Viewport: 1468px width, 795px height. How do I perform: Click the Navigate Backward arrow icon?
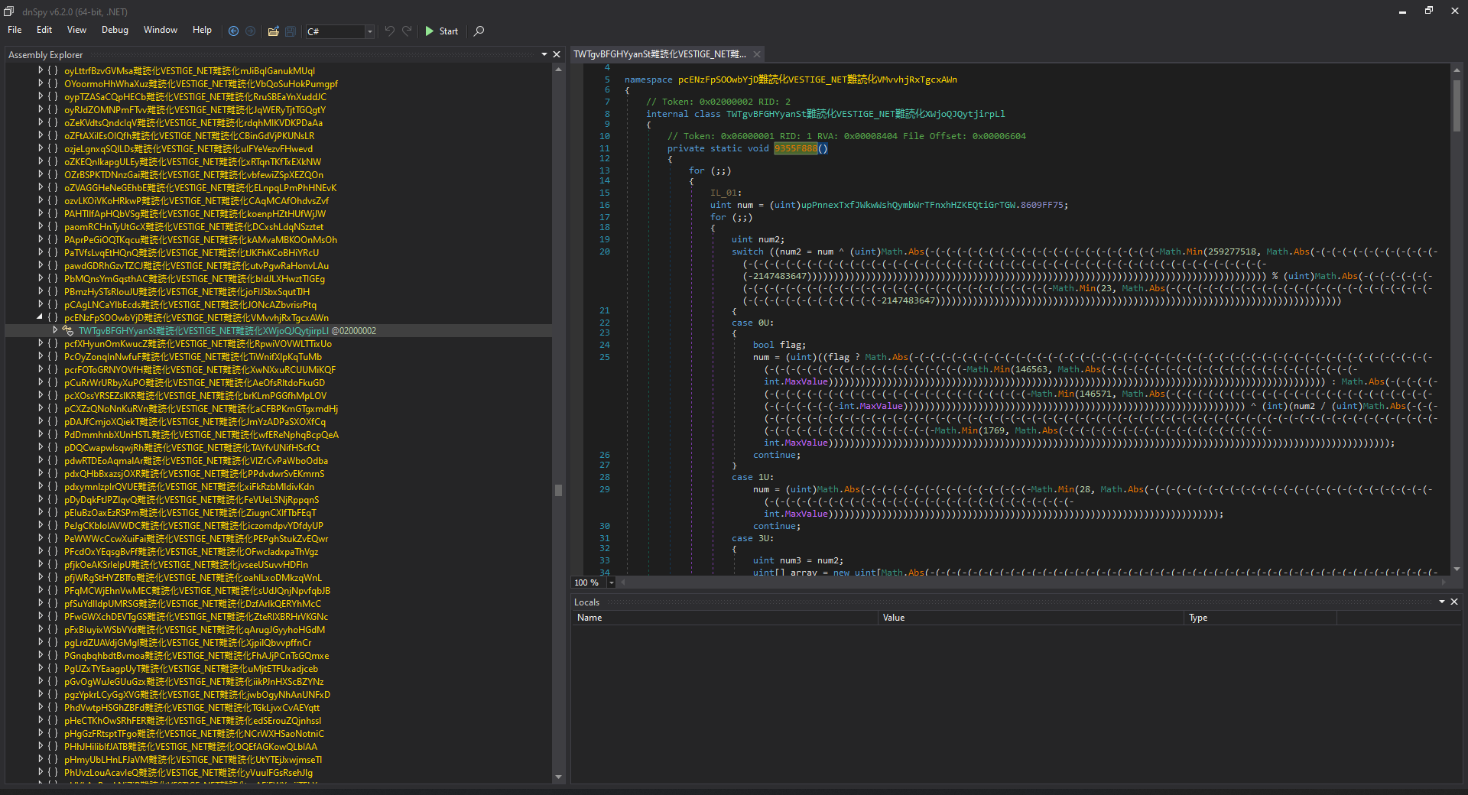(234, 31)
